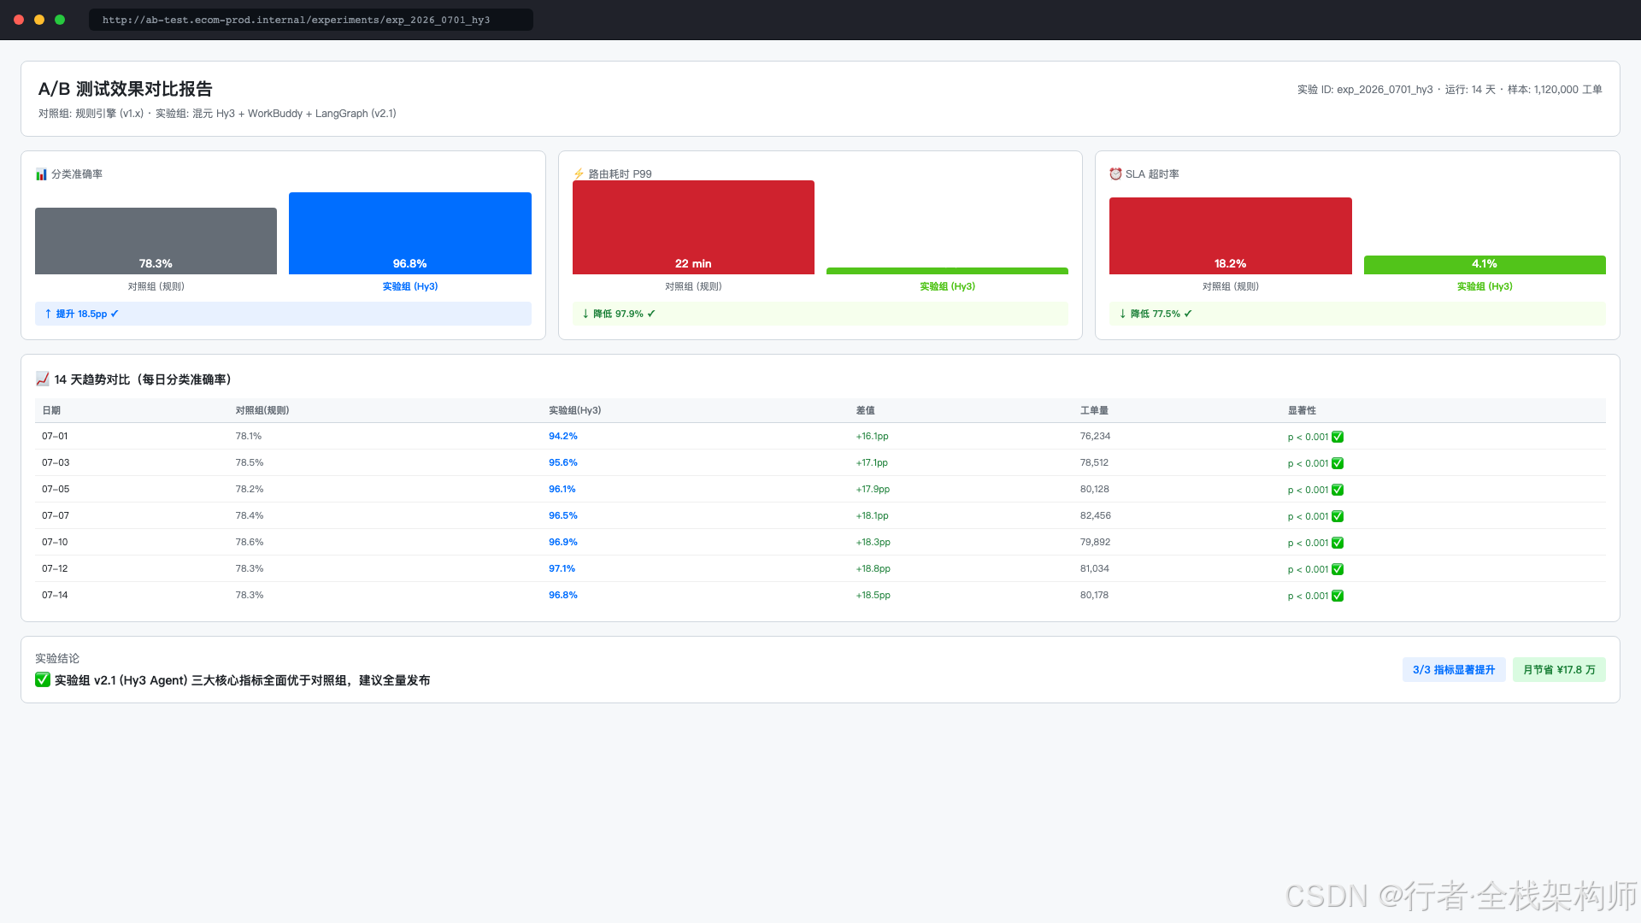
Task: Click the 76,234 ticket count
Action: pyautogui.click(x=1095, y=436)
